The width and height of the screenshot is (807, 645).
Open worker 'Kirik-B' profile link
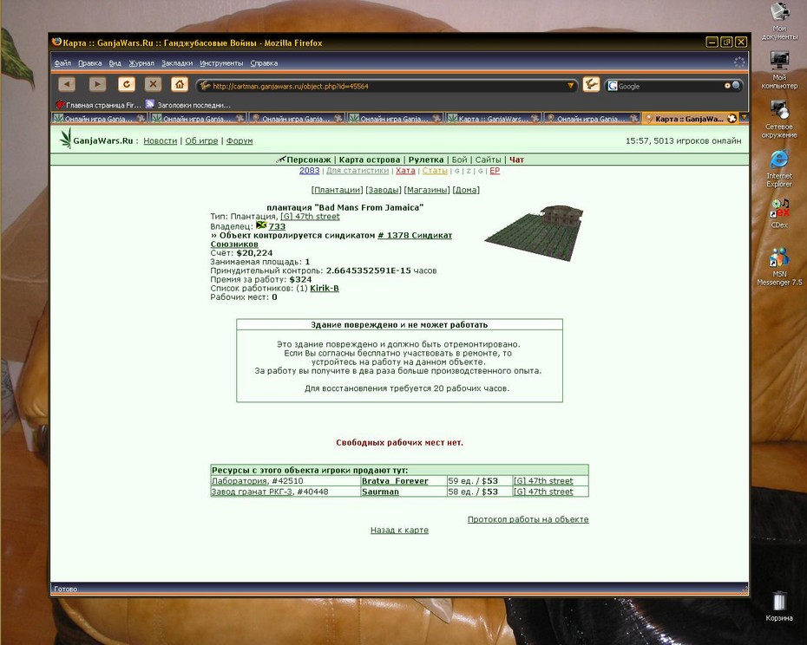[325, 288]
